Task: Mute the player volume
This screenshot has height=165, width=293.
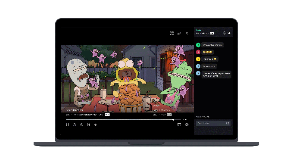Action: point(95,125)
